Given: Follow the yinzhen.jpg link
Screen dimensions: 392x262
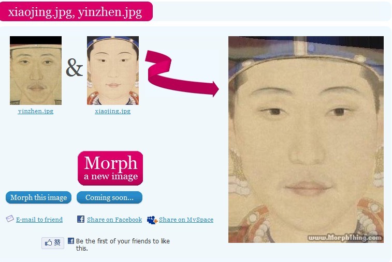Looking at the screenshot, I should click(36, 111).
